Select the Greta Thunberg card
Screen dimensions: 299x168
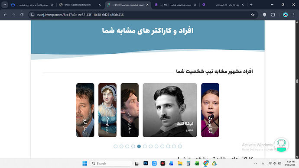pyautogui.click(x=210, y=110)
